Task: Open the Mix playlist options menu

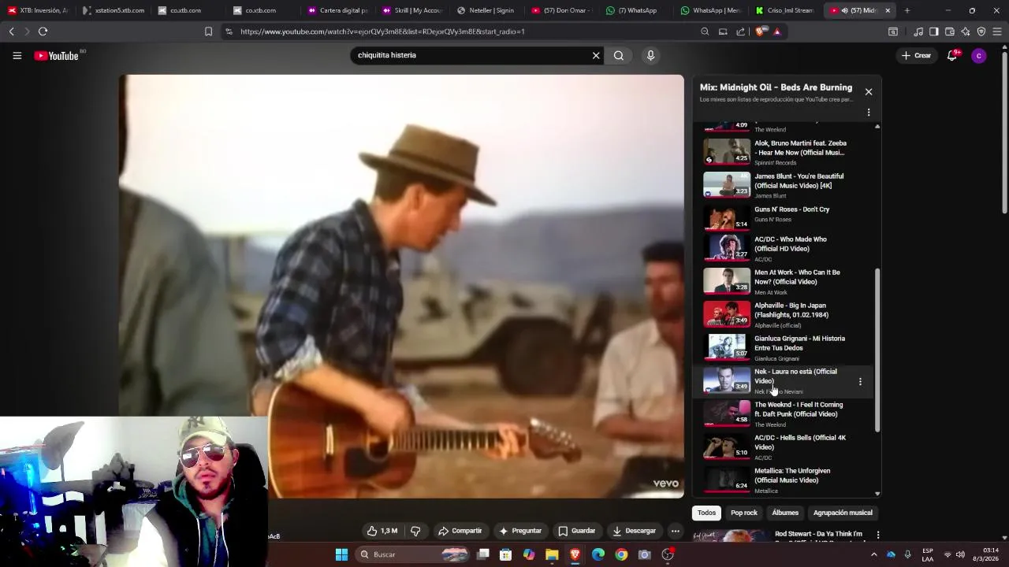Action: pos(869,113)
